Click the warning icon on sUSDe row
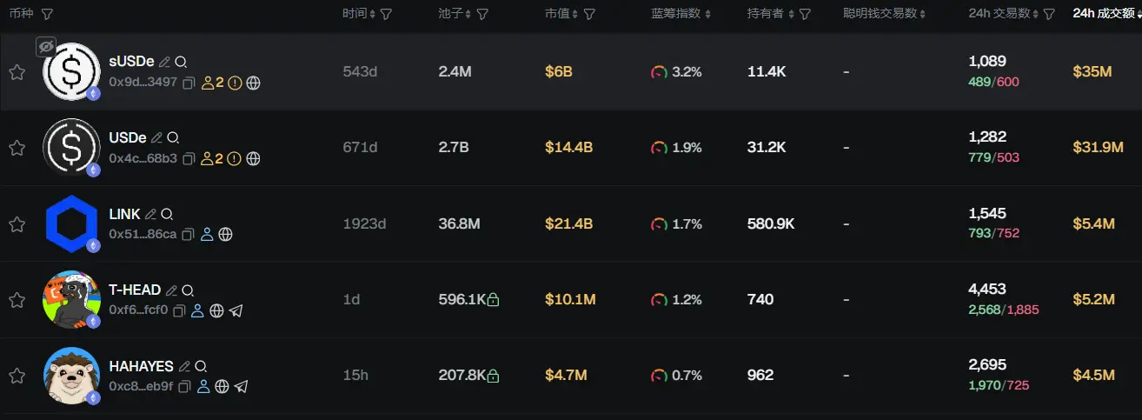1142x420 pixels. pos(235,83)
